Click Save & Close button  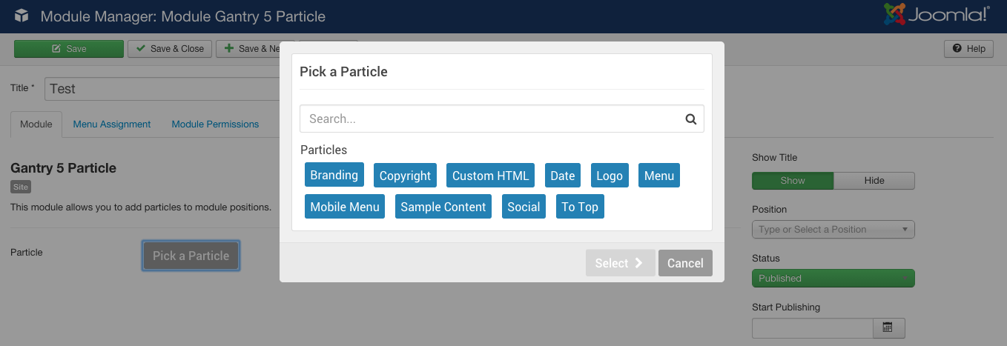[x=170, y=49]
